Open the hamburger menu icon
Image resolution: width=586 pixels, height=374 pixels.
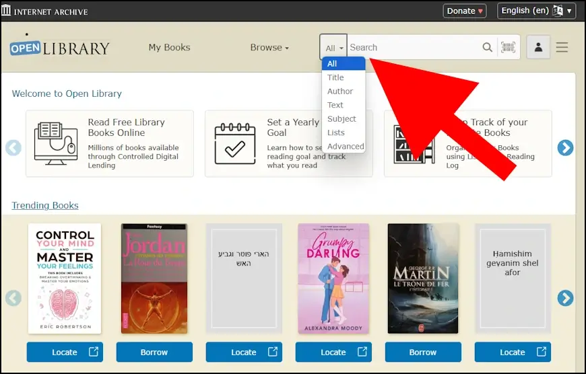(x=562, y=47)
